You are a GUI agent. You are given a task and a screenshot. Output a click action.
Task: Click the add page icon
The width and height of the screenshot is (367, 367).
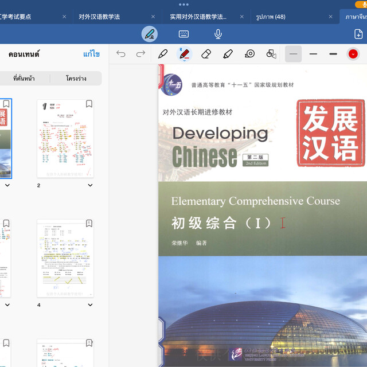pyautogui.click(x=358, y=34)
